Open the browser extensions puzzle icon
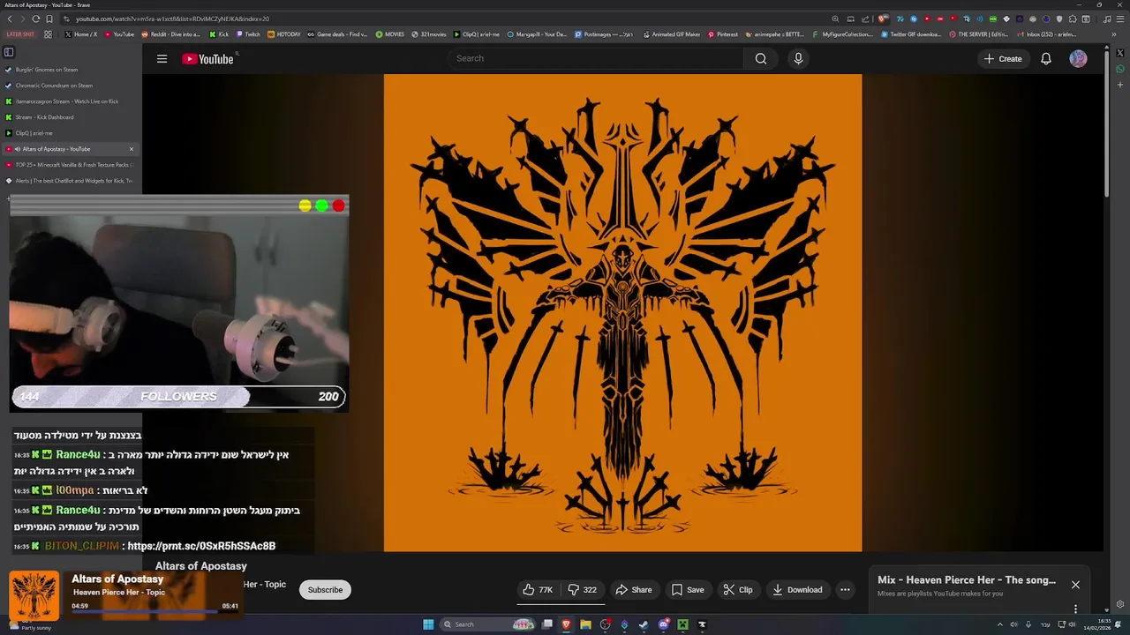This screenshot has height=635, width=1130. 1073,19
